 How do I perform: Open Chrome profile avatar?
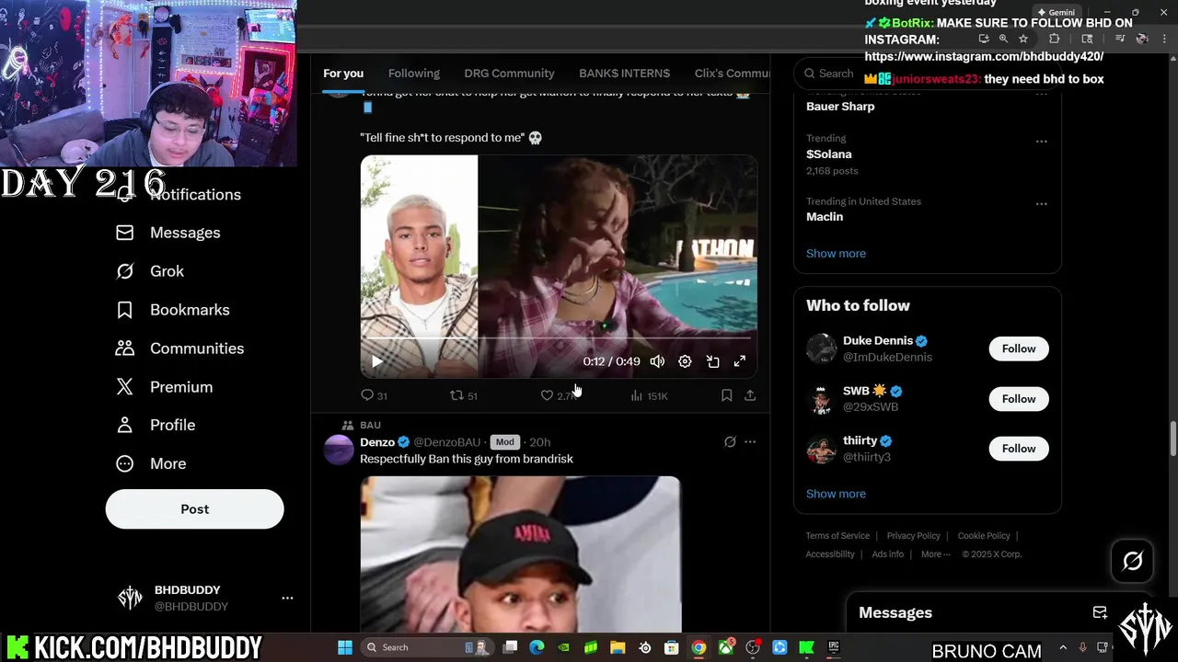(1142, 39)
